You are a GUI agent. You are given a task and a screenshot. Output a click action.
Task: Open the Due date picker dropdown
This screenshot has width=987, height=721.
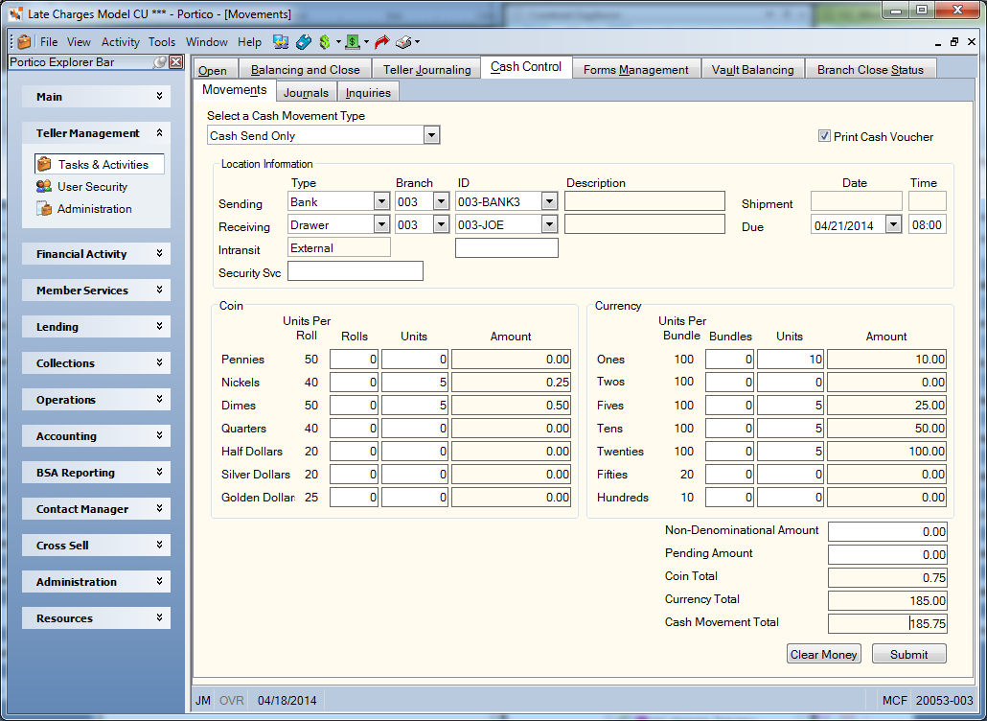[893, 224]
